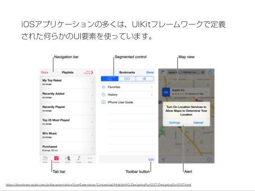The height and width of the screenshot is (191, 255).
Task: Expand the Favorites row chevron
Action: [151, 87]
